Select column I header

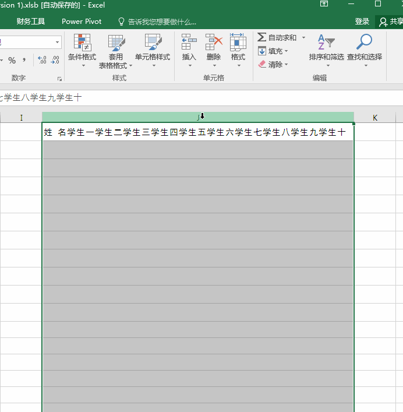22,118
